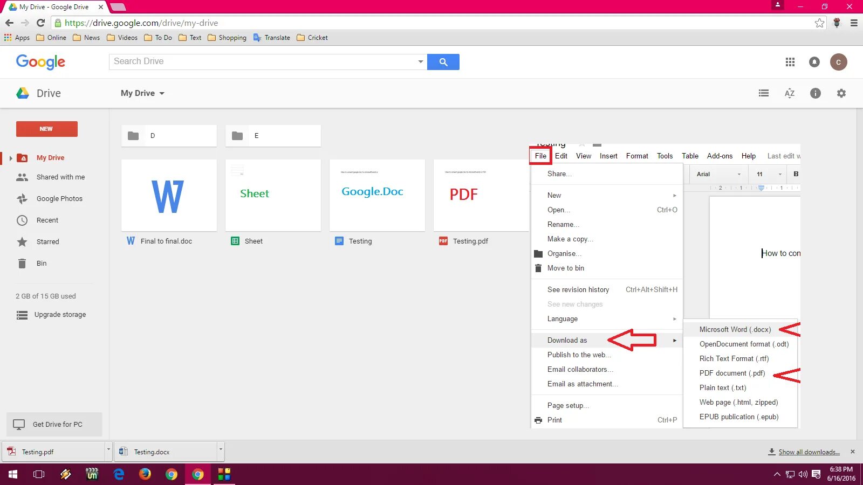
Task: Open the account avatar labeled C
Action: pos(838,62)
